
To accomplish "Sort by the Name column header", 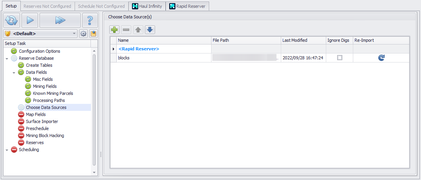I will tap(164, 41).
